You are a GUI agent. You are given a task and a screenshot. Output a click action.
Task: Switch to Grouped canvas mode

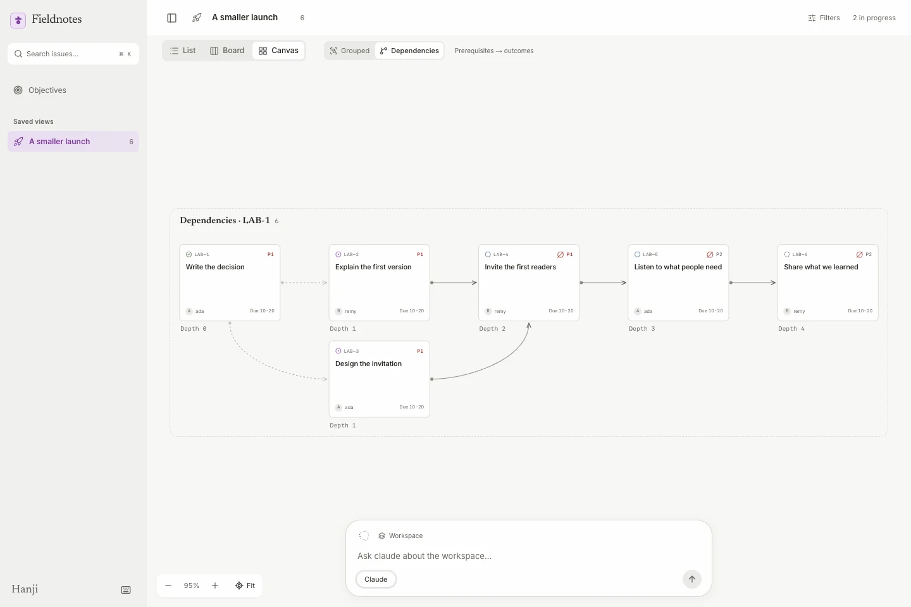350,51
